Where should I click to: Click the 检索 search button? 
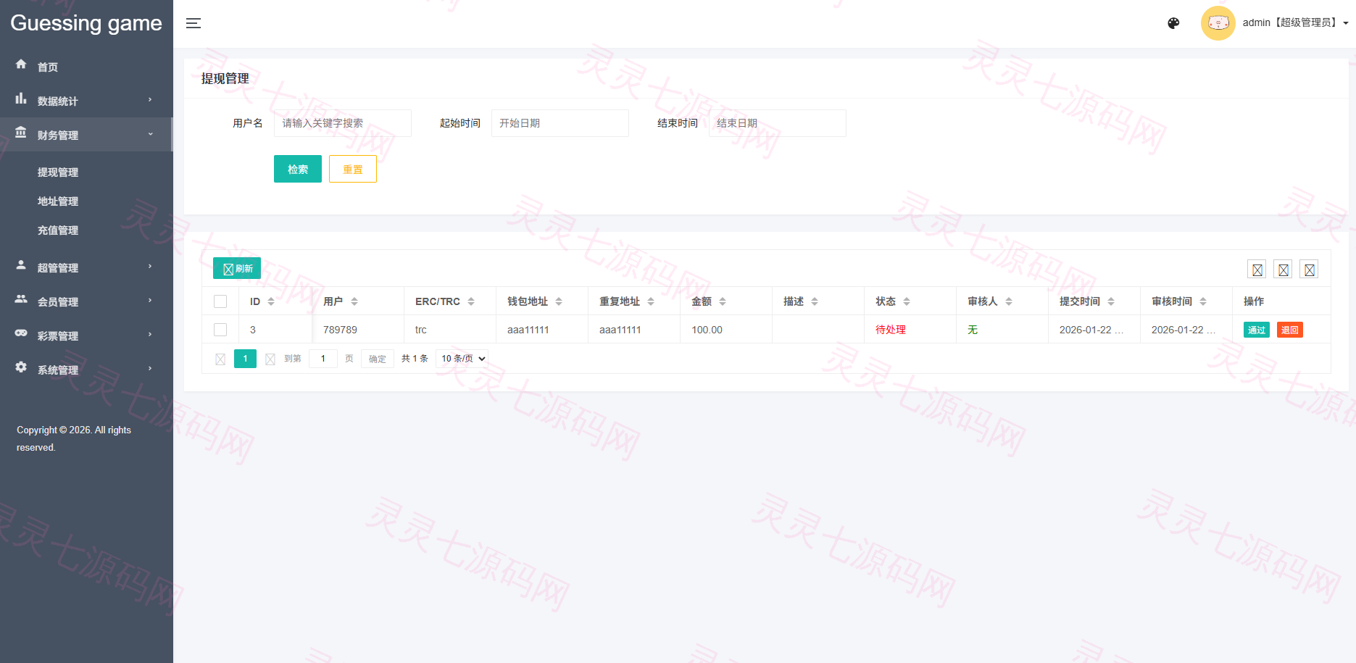click(298, 169)
